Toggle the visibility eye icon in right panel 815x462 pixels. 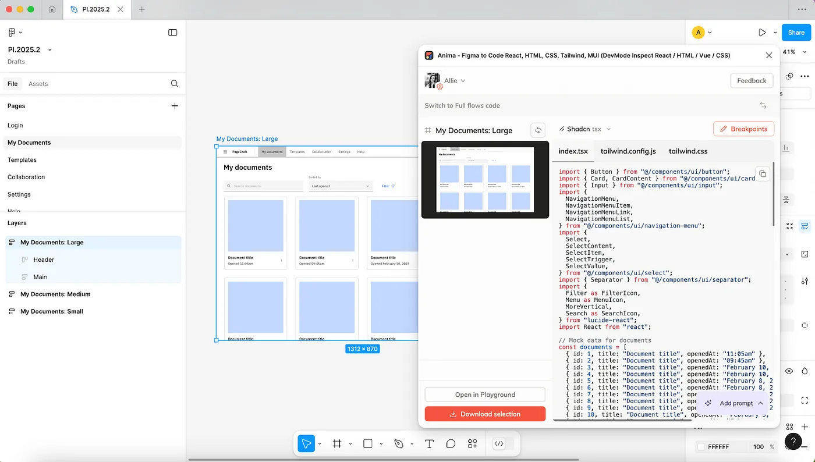(x=789, y=371)
